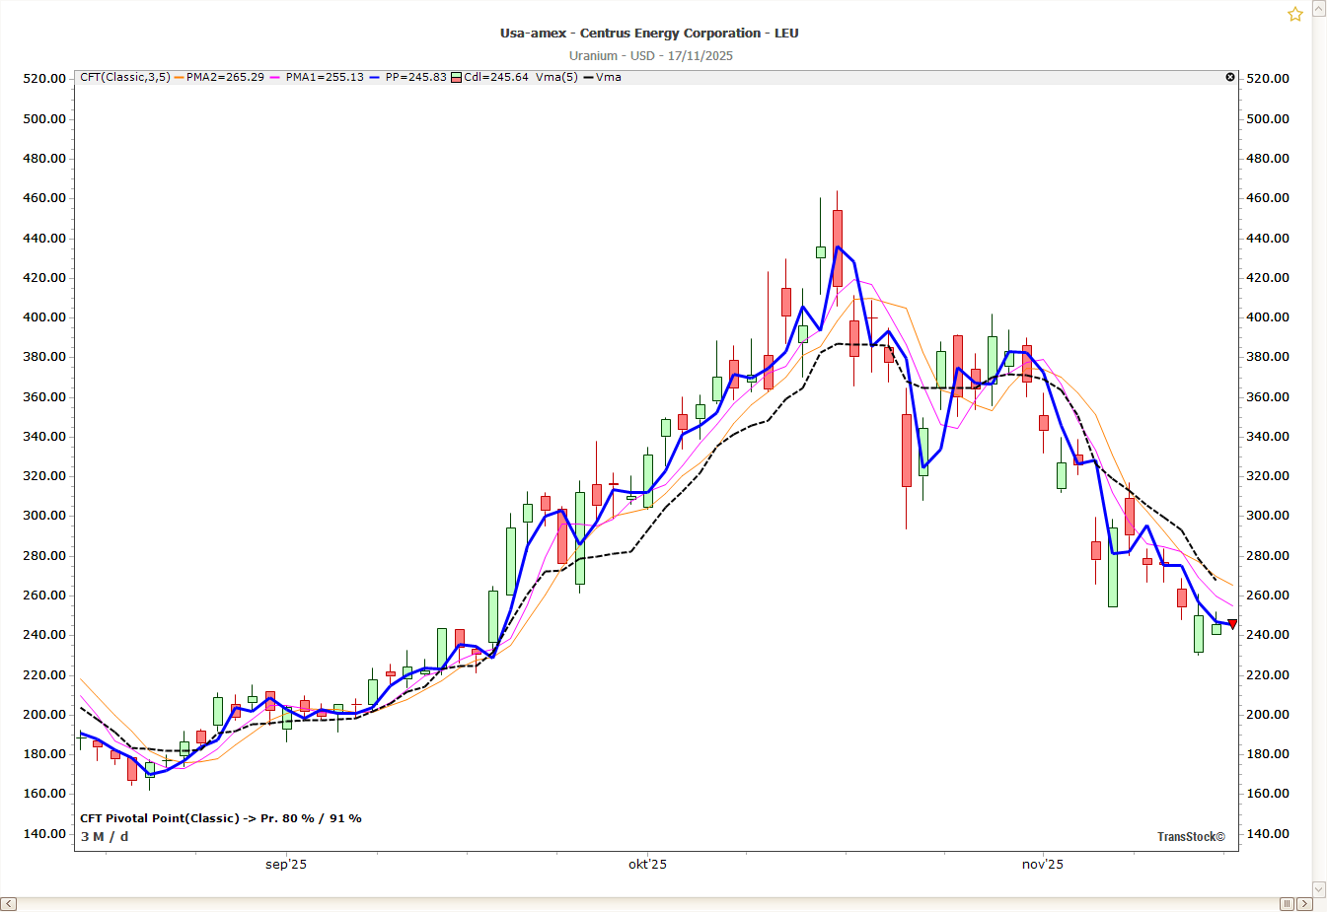
Task: Click the PMA2=265.29 legend entry
Action: pos(225,77)
